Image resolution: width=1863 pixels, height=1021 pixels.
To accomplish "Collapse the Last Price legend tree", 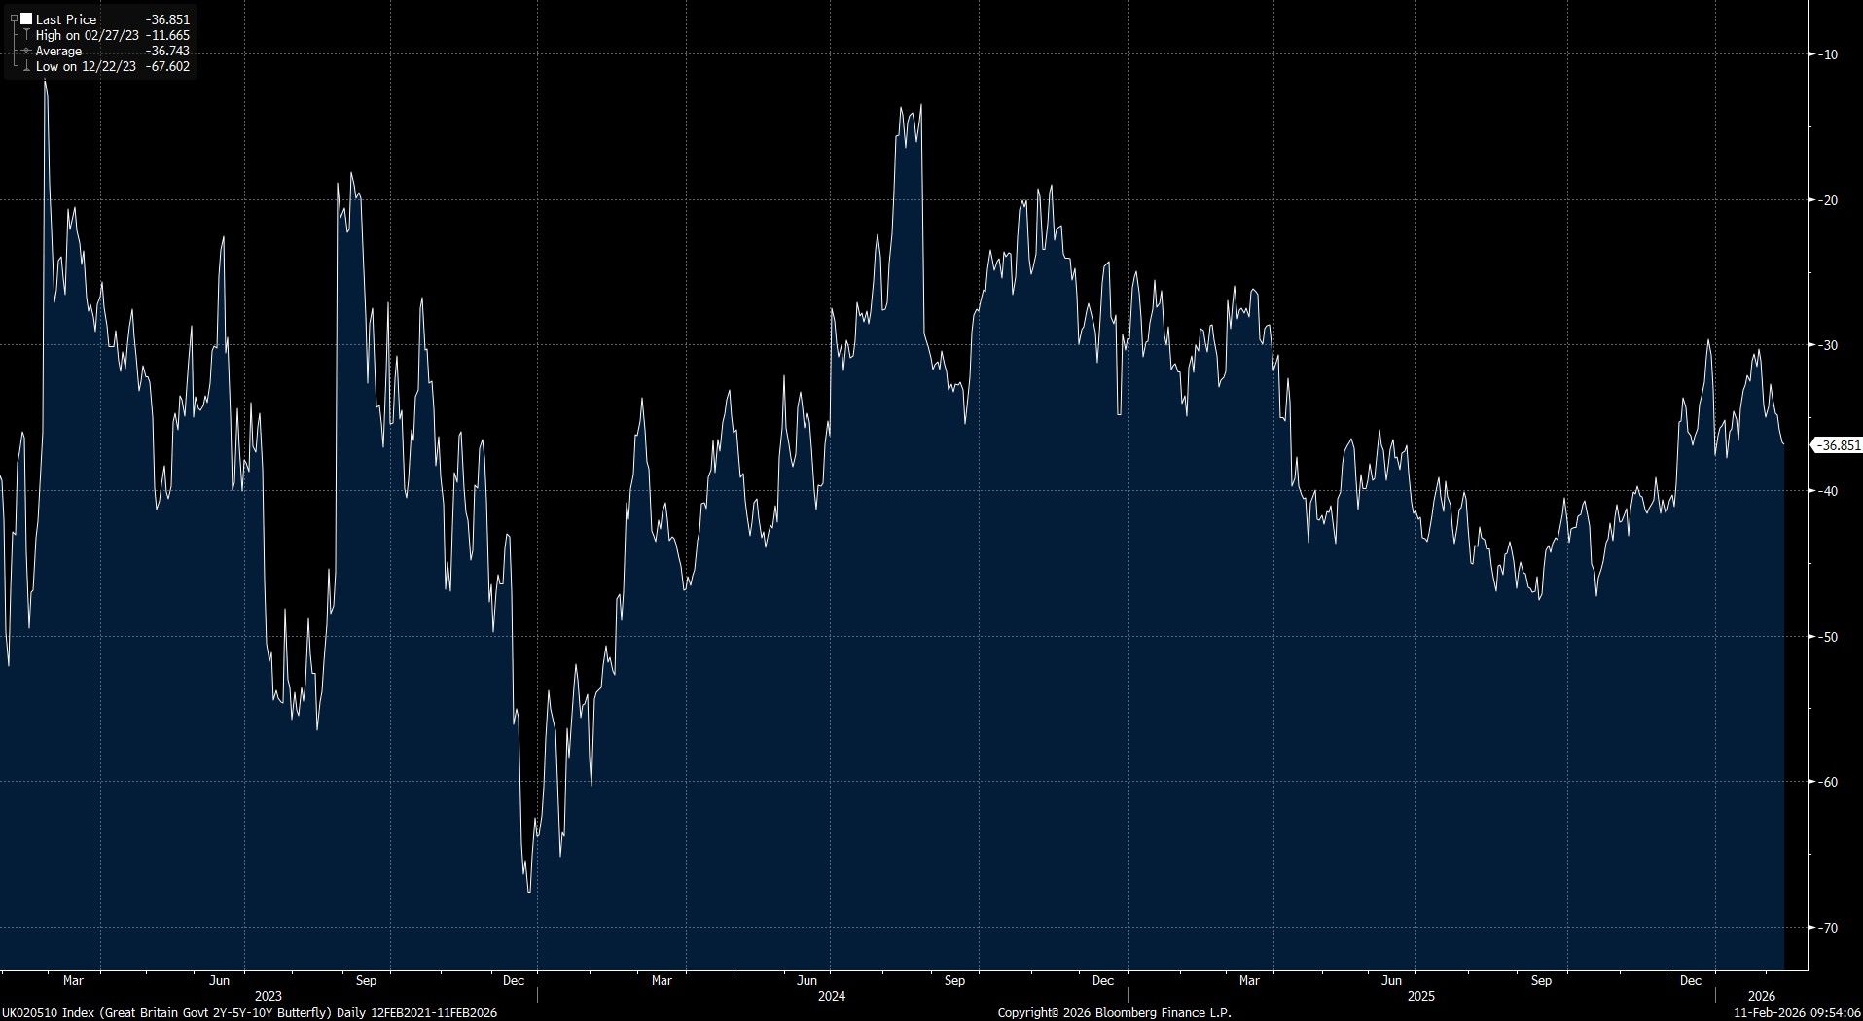I will pos(14,19).
